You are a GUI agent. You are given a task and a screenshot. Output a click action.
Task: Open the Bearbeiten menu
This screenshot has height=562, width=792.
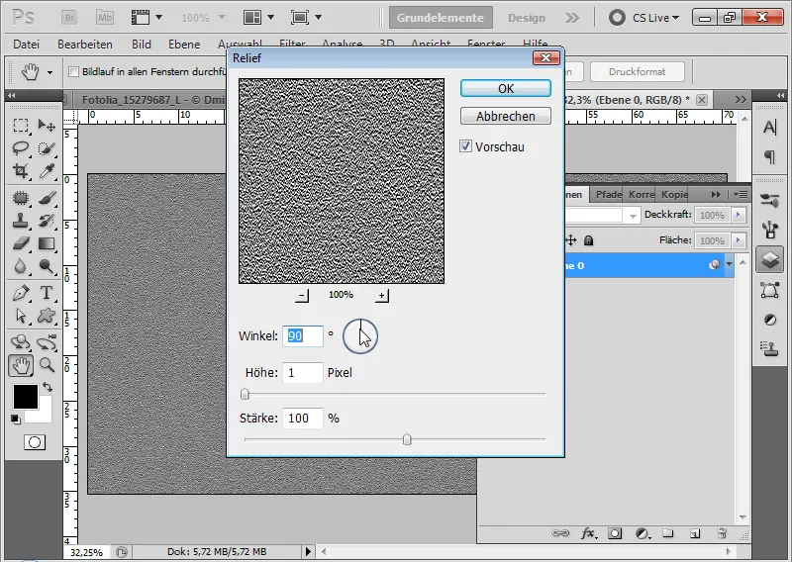(85, 45)
